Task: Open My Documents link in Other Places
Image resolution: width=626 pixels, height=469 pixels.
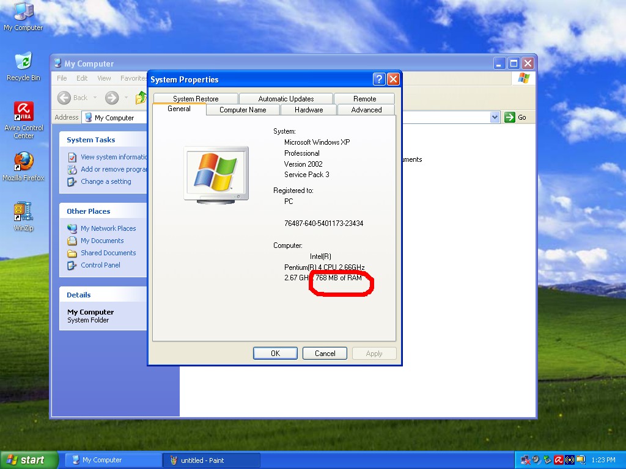Action: 102,241
